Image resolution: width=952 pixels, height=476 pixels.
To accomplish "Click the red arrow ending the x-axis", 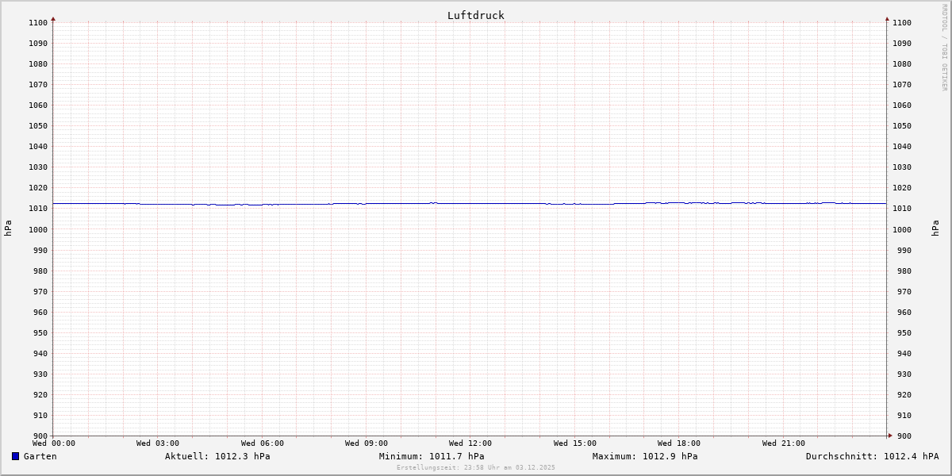I will (x=889, y=435).
